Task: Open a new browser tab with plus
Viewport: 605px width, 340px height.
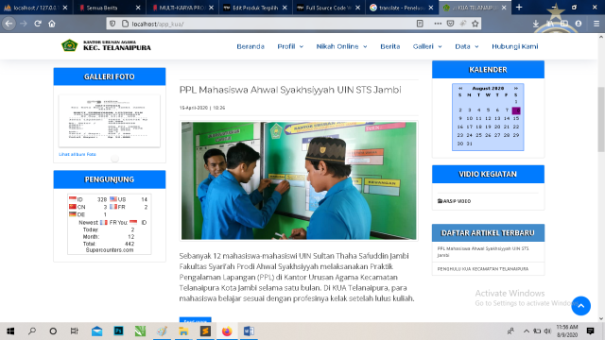Action: tap(519, 8)
